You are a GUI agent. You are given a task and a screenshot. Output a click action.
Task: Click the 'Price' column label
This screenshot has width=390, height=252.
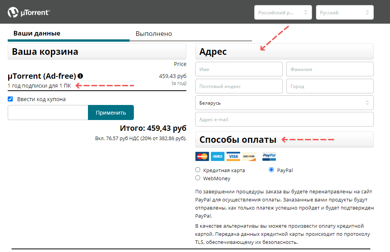(x=180, y=64)
